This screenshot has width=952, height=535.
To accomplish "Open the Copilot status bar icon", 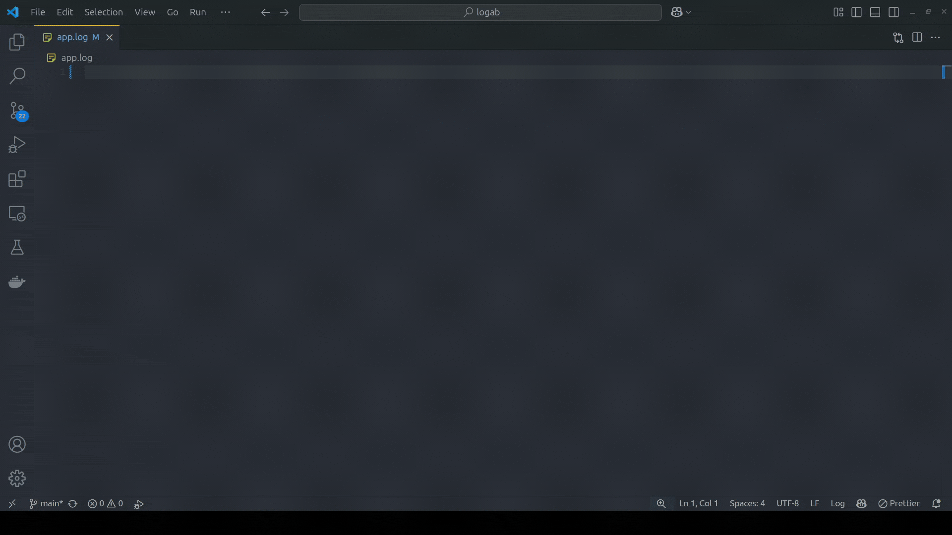I will tap(861, 504).
